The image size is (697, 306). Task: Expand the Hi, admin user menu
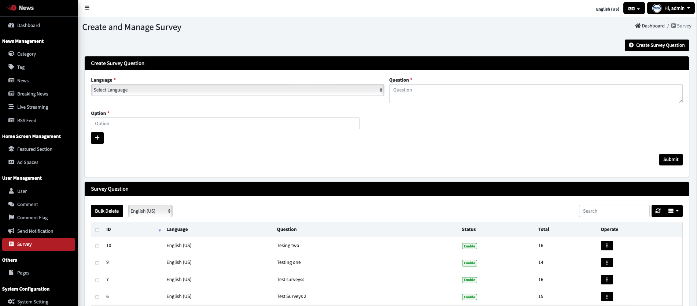click(x=671, y=8)
